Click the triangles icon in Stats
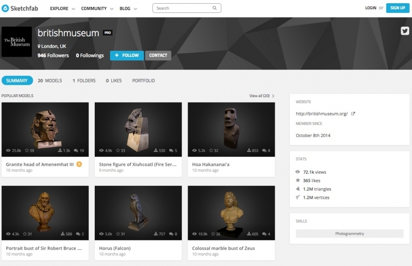412x266 pixels. click(x=298, y=189)
